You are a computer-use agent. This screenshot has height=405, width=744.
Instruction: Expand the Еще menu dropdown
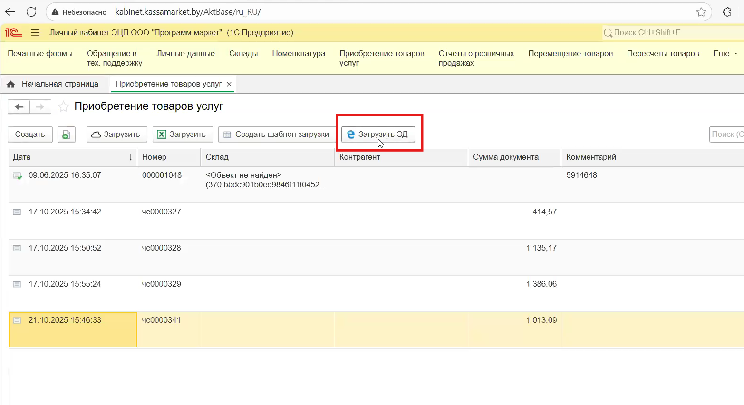coord(725,54)
